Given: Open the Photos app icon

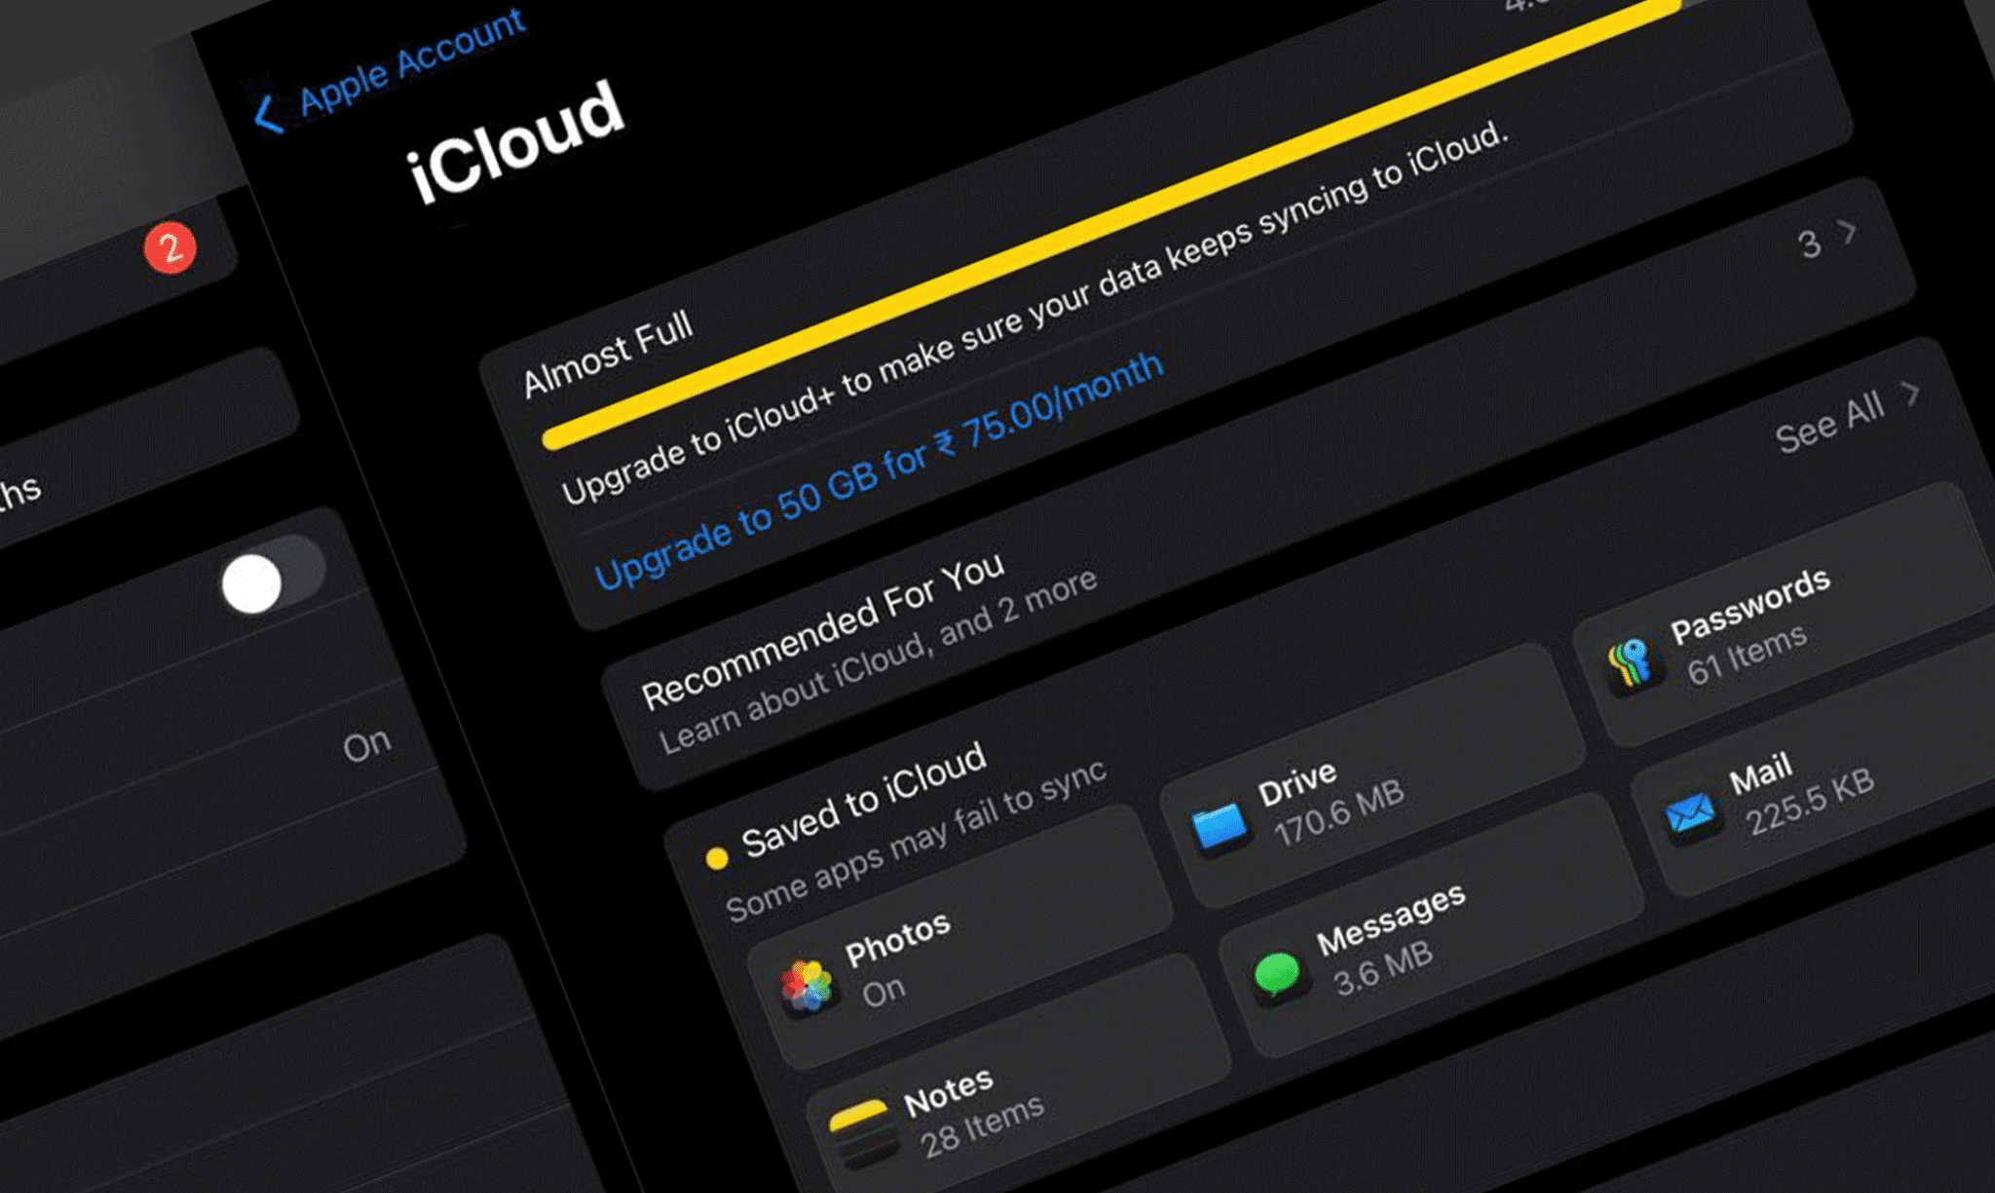Looking at the screenshot, I should (x=807, y=985).
